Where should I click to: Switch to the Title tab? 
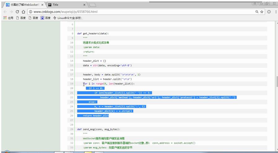[67, 5]
